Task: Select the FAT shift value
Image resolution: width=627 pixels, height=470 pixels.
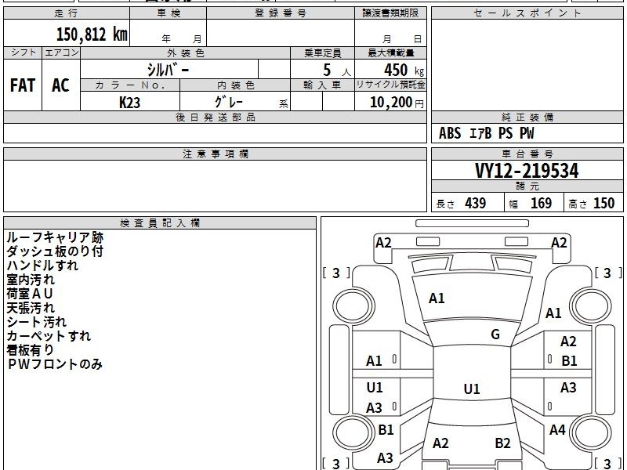Action: [23, 85]
